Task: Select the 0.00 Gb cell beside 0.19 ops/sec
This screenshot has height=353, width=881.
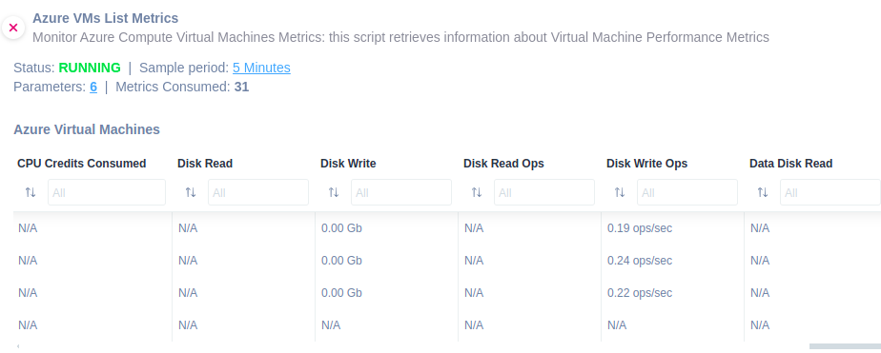Action: coord(341,228)
